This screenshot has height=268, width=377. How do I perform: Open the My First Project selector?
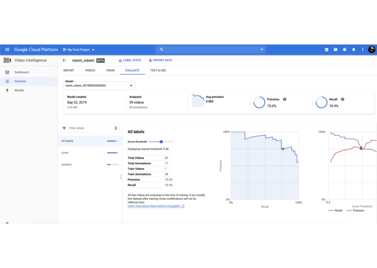(x=79, y=50)
